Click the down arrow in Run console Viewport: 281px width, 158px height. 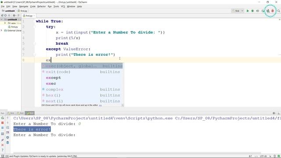tap(7, 123)
